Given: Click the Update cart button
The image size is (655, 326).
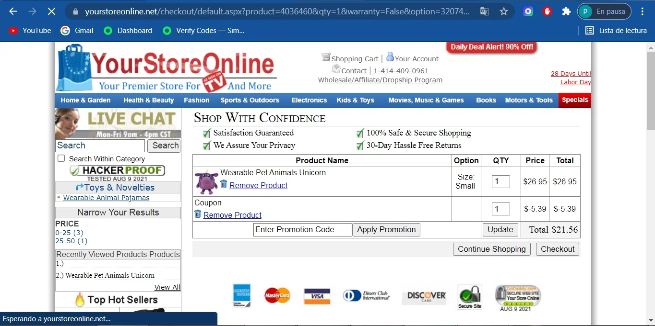Looking at the screenshot, I should pos(500,230).
